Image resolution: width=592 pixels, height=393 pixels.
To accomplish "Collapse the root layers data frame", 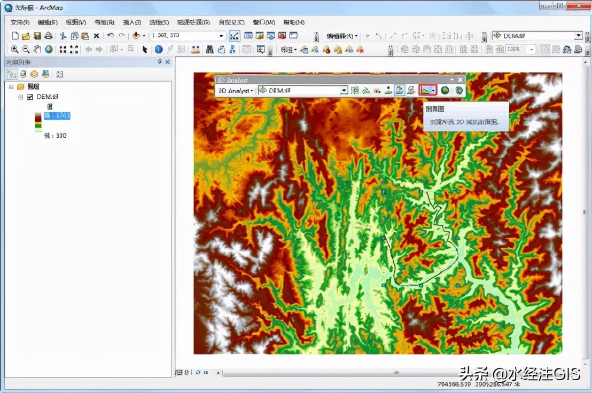I will 11,87.
